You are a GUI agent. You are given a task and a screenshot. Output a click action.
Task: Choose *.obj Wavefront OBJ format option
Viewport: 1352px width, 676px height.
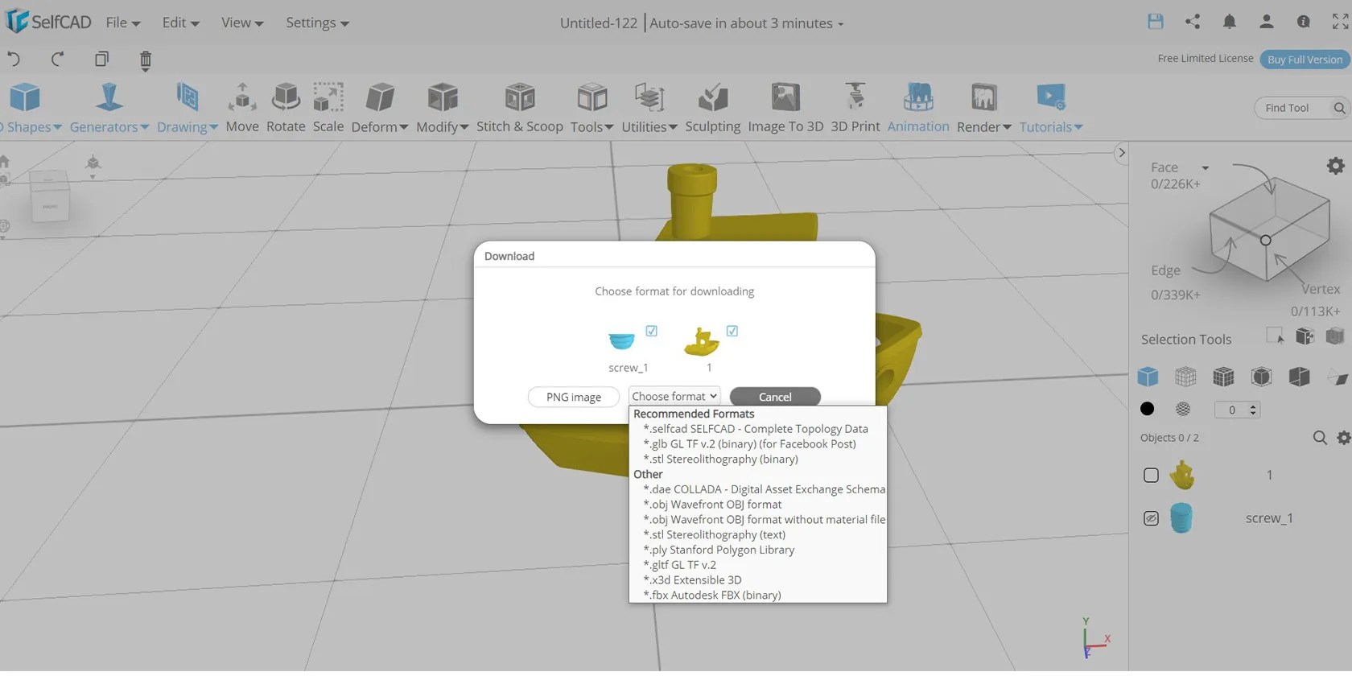[x=757, y=505]
